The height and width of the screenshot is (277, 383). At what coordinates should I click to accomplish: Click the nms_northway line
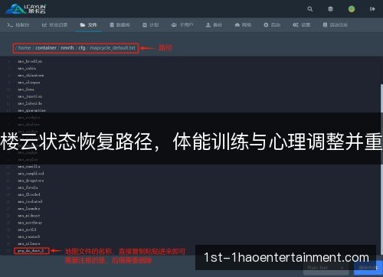click(x=30, y=223)
